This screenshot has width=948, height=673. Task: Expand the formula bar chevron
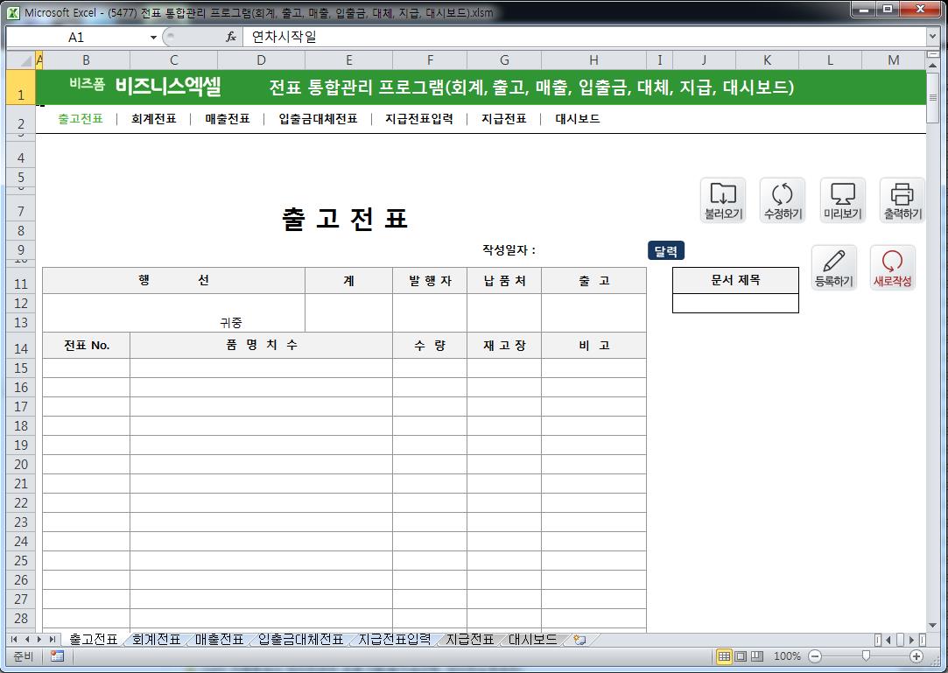933,37
